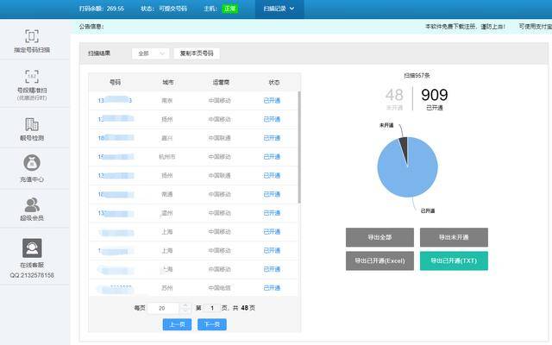The image size is (552, 345).
Task: Click 已开通 status link in first row
Action: click(x=272, y=101)
